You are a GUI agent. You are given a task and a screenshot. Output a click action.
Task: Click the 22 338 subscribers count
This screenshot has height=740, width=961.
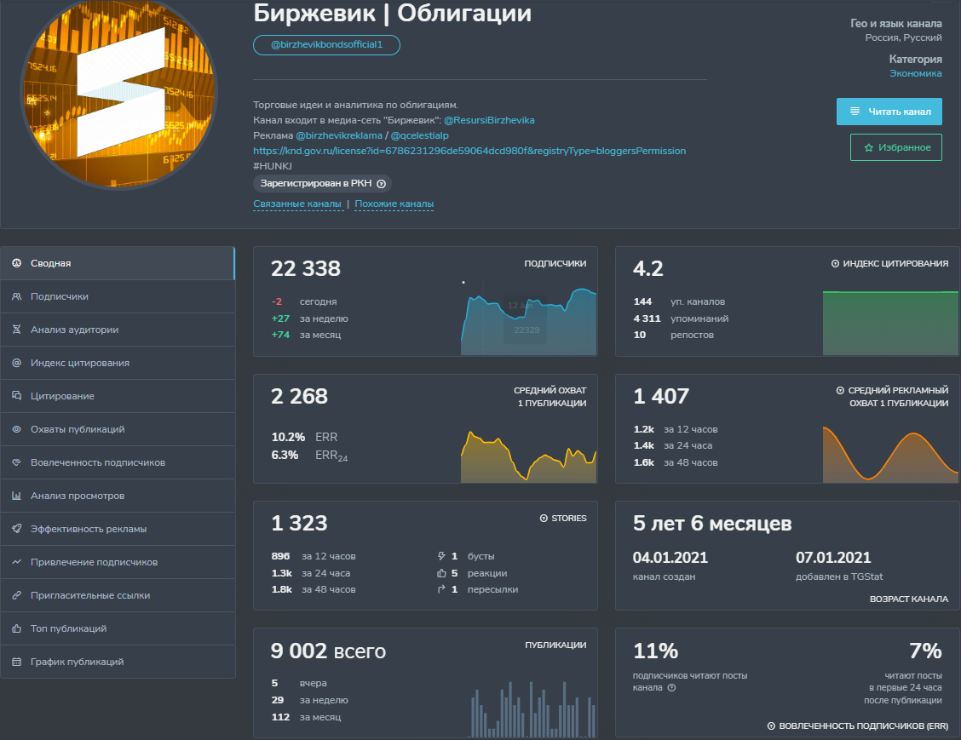[x=306, y=268]
